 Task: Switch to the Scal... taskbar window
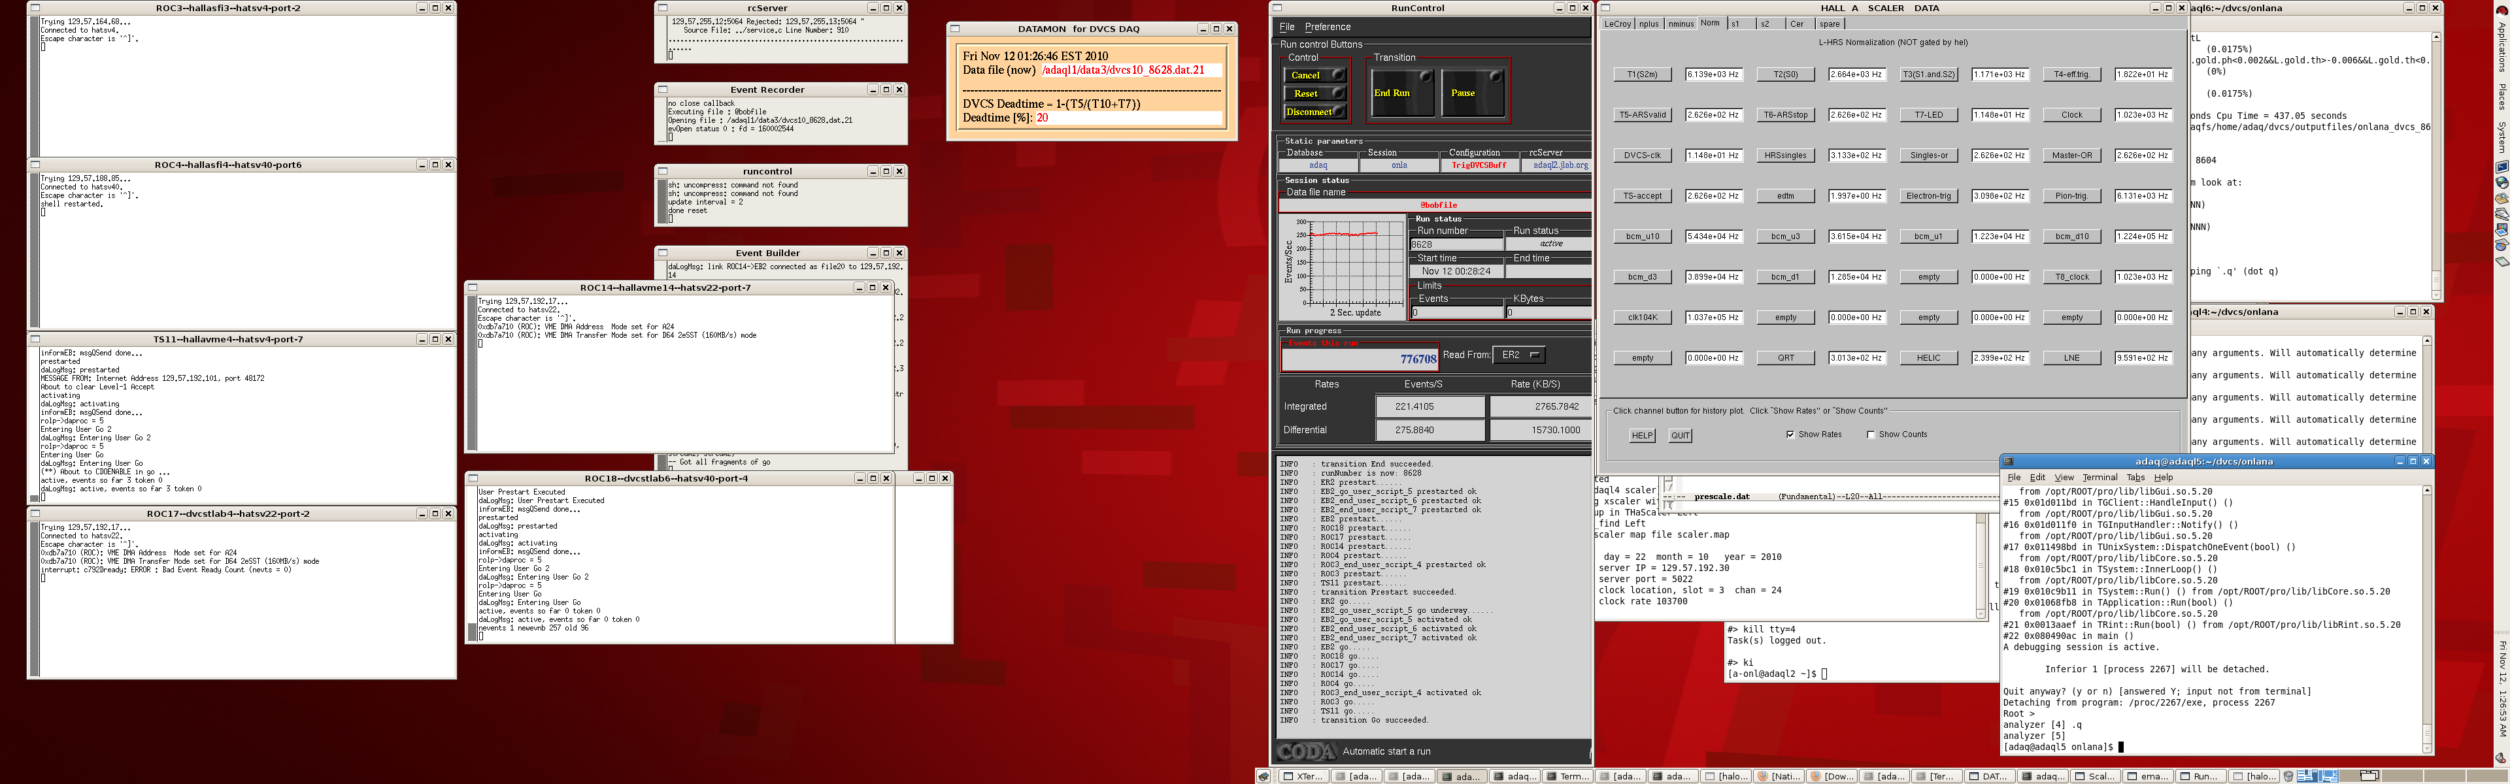pos(2097,776)
